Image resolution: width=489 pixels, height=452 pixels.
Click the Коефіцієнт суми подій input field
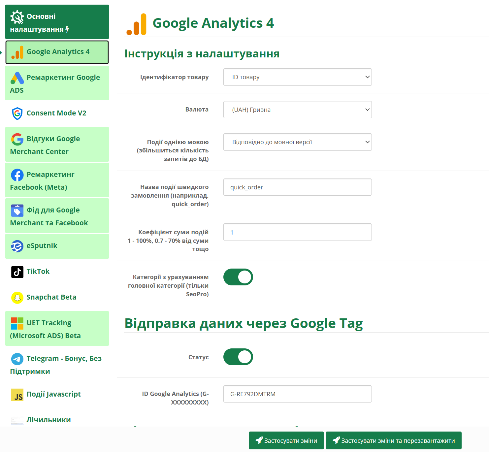click(x=298, y=232)
